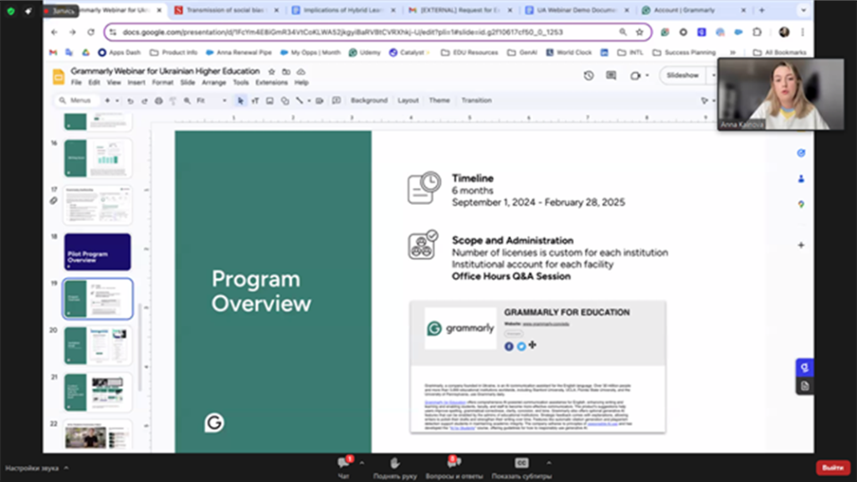This screenshot has width=857, height=482.
Task: Insert image using toolbar icon
Action: pos(269,100)
